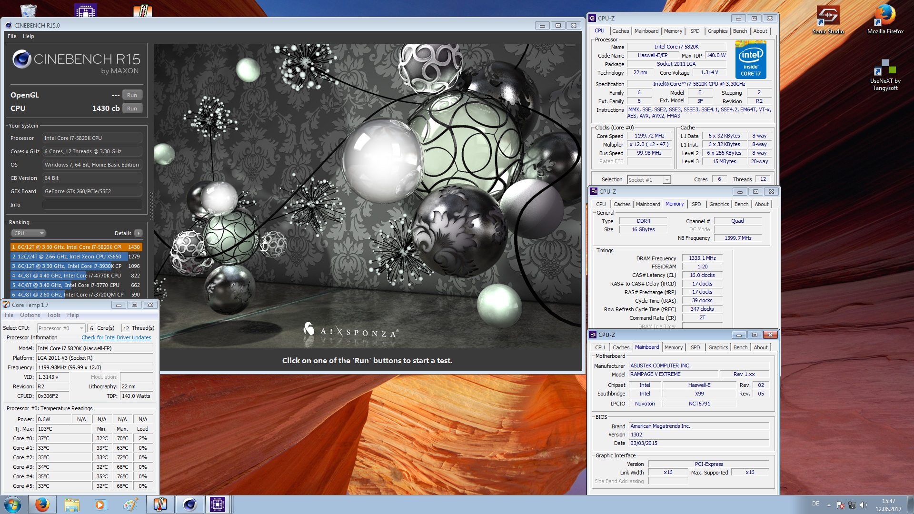Open Graphics tab in CPU-Z Mainboard window
The height and width of the screenshot is (514, 914).
(x=718, y=347)
